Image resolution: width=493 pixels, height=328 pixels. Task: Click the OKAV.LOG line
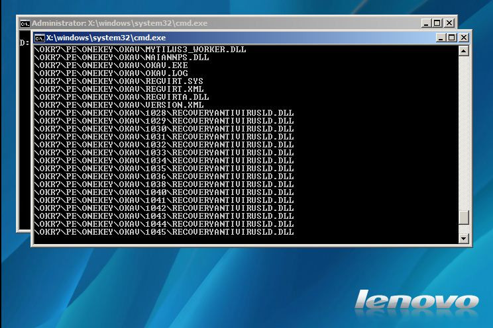point(111,73)
